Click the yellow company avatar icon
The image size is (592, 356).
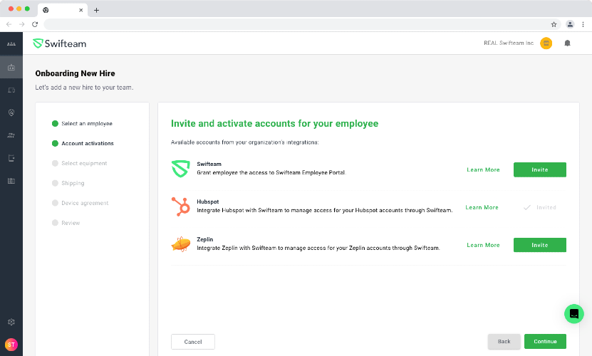[x=546, y=43]
